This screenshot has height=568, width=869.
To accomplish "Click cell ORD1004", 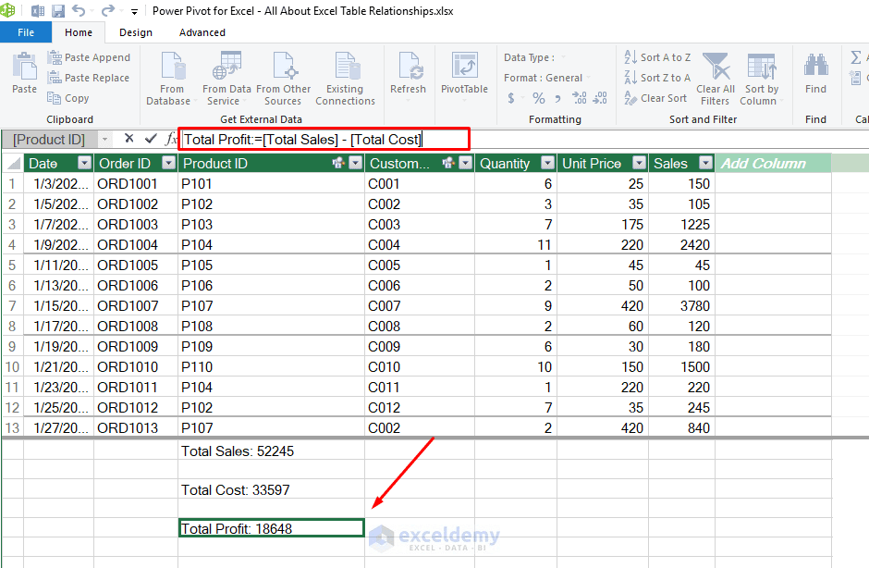I will [136, 244].
